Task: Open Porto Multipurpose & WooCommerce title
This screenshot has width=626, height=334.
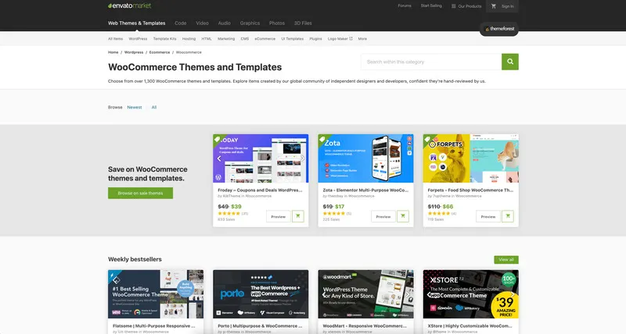Action: tap(260, 325)
